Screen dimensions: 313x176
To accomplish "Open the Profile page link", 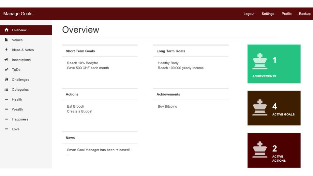I will (287, 14).
